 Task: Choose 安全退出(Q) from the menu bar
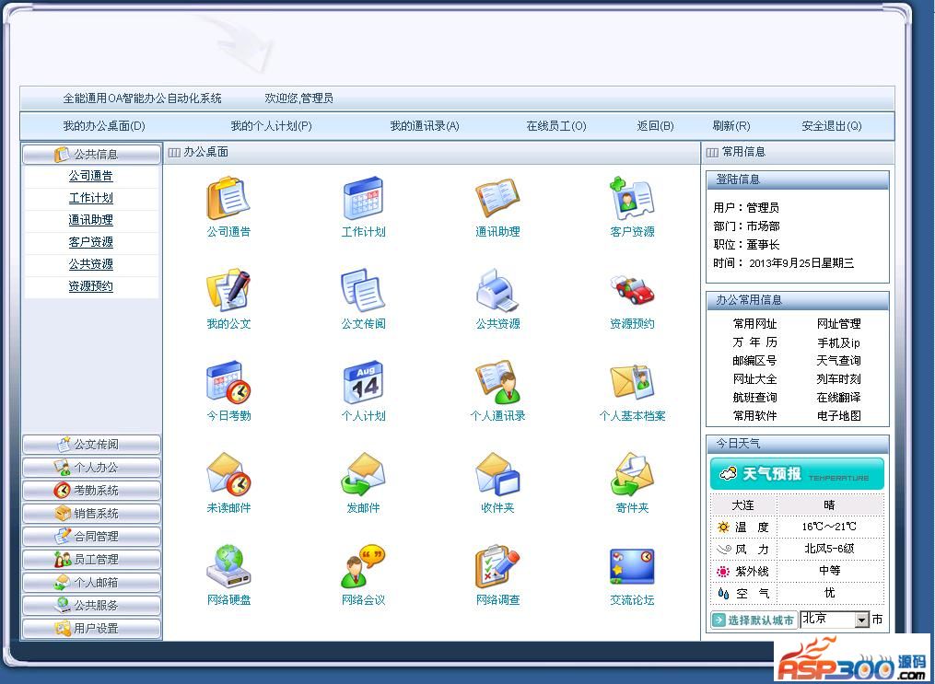click(831, 126)
